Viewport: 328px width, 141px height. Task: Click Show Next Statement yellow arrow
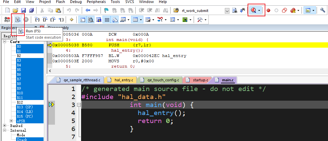(72, 20)
